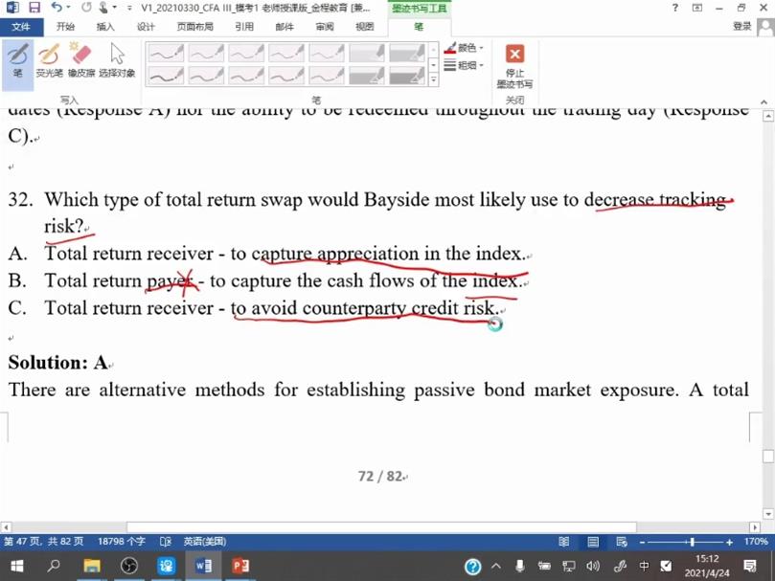Choose the Select Objects (选择对象) tool
Image resolution: width=775 pixels, height=581 pixels.
point(117,60)
